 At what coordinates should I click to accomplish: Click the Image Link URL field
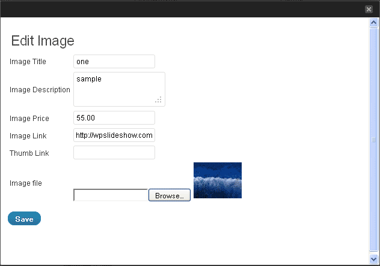point(114,135)
